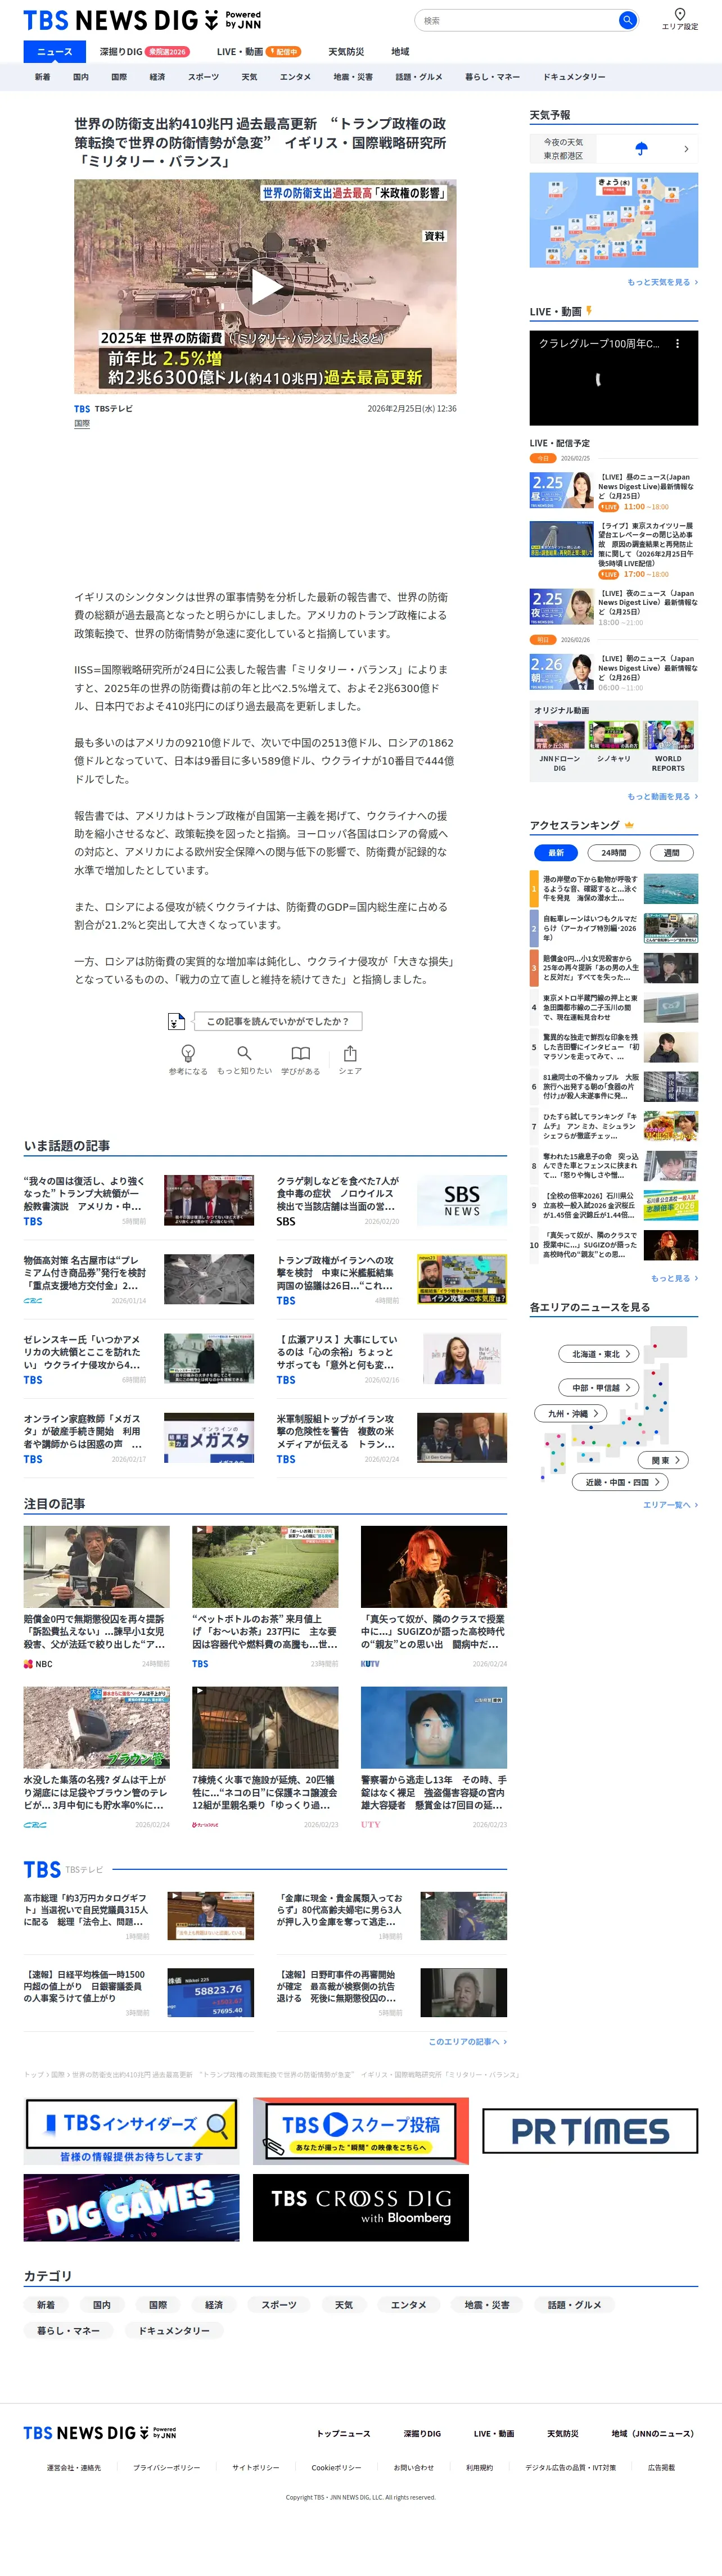Open the 中部・甲信越 area button
The width and height of the screenshot is (722, 2576).
pos(599,1388)
